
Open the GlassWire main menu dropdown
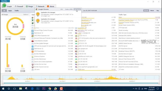click(x=5, y=1)
